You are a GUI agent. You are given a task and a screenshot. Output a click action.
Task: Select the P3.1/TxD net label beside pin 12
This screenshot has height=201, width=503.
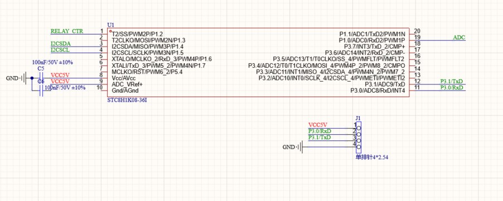coord(452,82)
